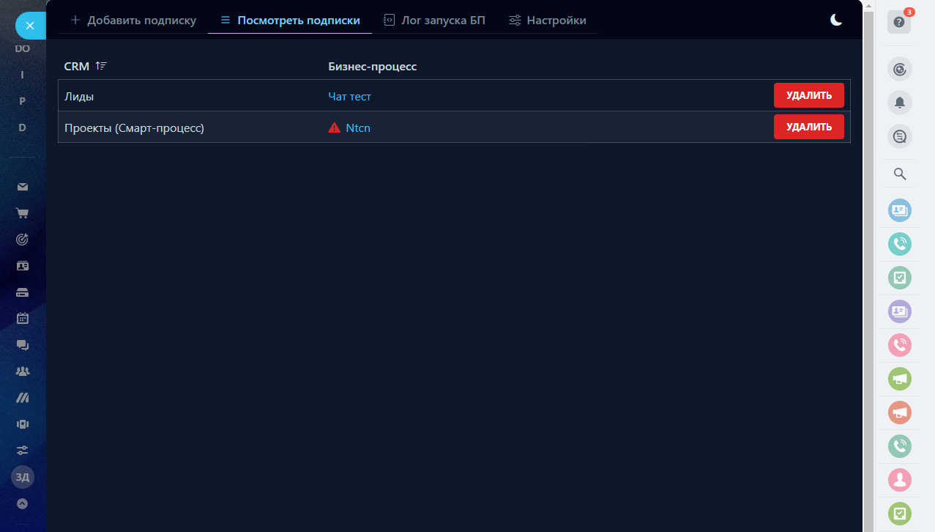935x532 pixels.
Task: Sort the table by the CRM column icon
Action: point(101,66)
